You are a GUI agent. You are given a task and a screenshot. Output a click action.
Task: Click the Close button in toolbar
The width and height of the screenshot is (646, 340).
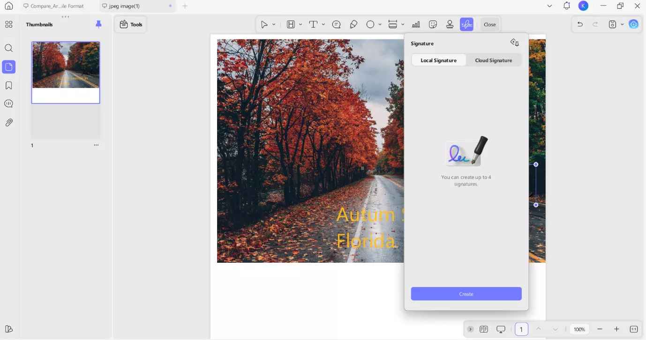point(490,24)
